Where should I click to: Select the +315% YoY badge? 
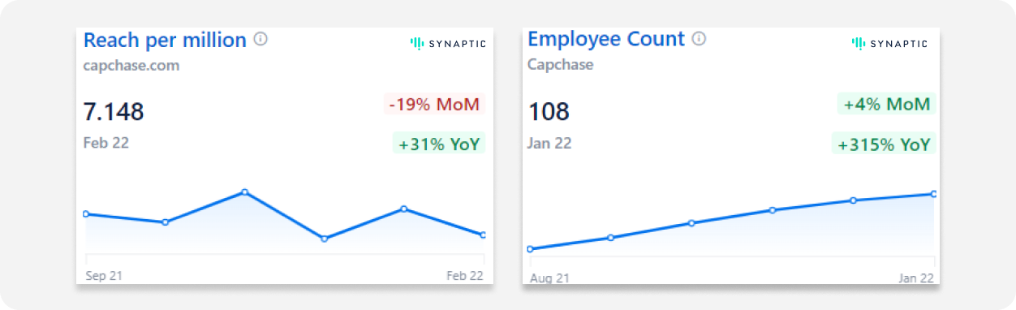[883, 144]
